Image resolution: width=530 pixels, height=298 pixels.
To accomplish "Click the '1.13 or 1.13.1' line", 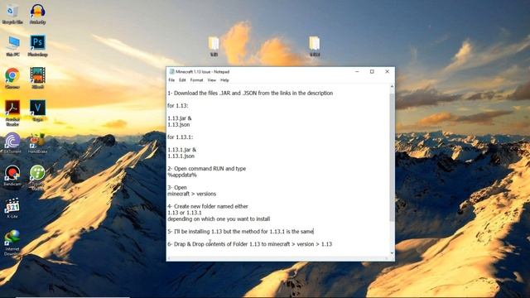I will click(x=184, y=213).
